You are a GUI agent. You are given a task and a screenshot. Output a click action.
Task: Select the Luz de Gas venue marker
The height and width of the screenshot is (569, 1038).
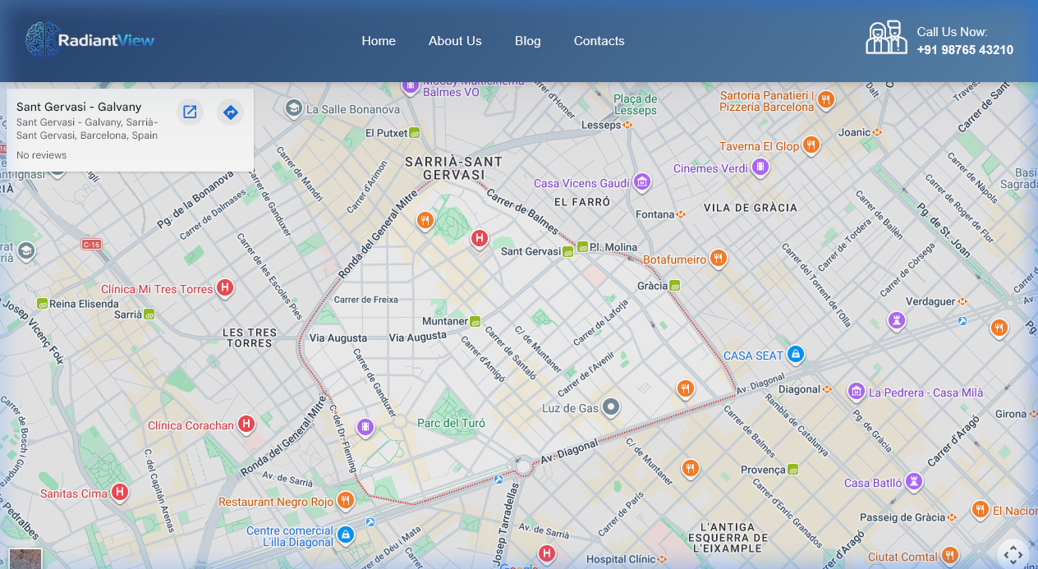[610, 407]
